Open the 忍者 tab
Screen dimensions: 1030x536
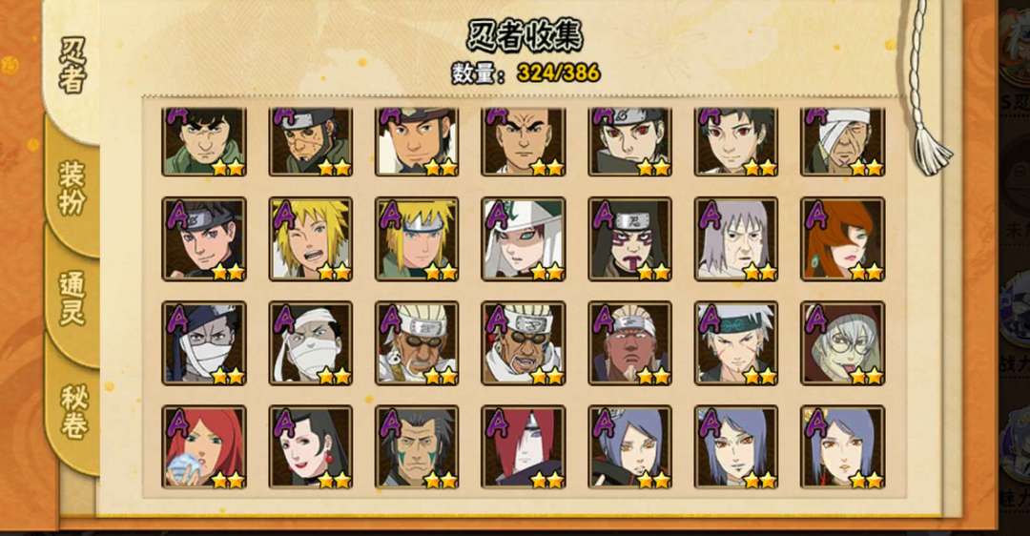pos(72,64)
